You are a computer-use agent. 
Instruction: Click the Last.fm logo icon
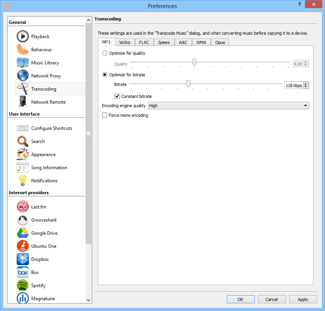23,206
